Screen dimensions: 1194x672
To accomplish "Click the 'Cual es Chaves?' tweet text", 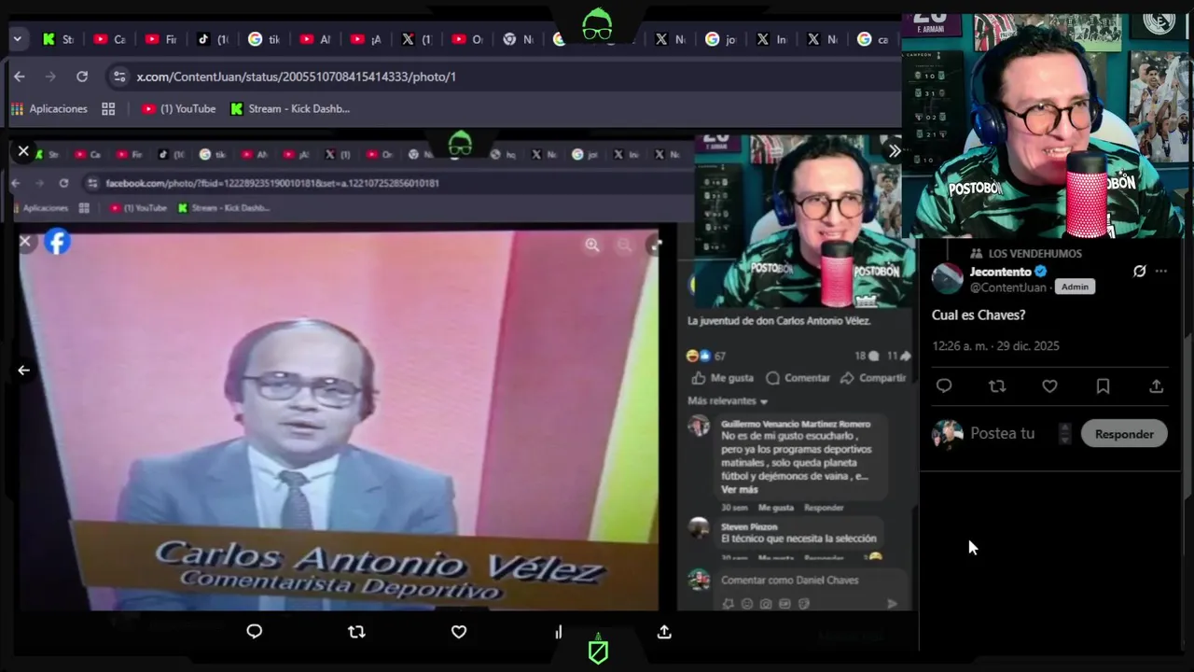I will pos(979,315).
